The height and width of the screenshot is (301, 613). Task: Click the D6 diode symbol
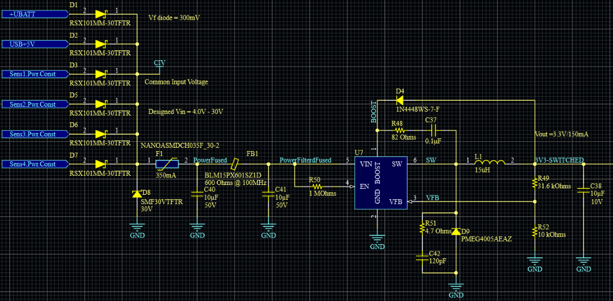(x=101, y=134)
